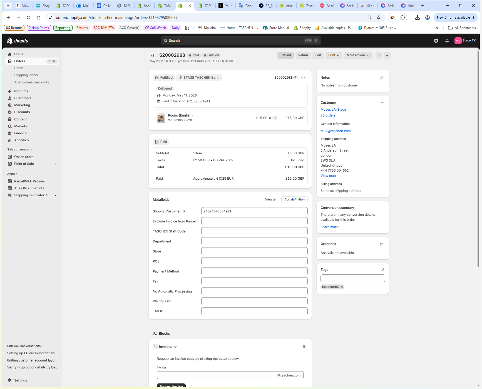Image resolution: width=482 pixels, height=389 pixels.
Task: Open the Pickup Points bookmark
Action: (x=39, y=28)
